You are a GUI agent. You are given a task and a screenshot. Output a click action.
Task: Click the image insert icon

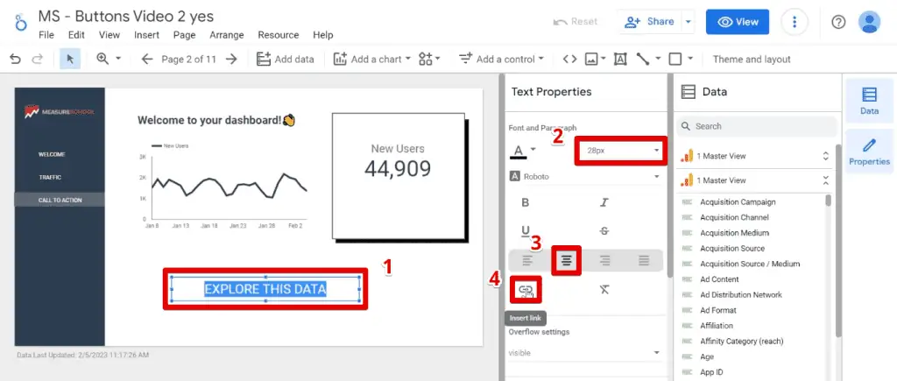point(591,59)
